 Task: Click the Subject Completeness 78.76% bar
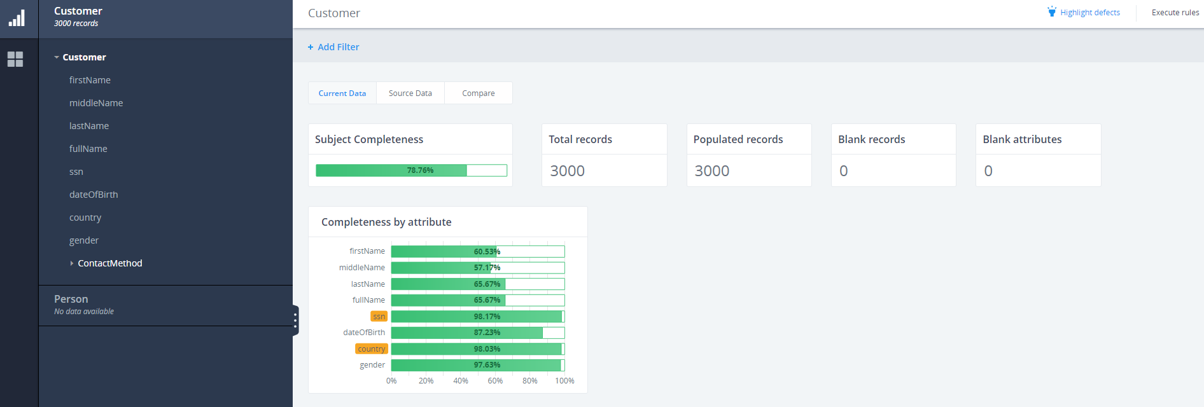coord(411,170)
